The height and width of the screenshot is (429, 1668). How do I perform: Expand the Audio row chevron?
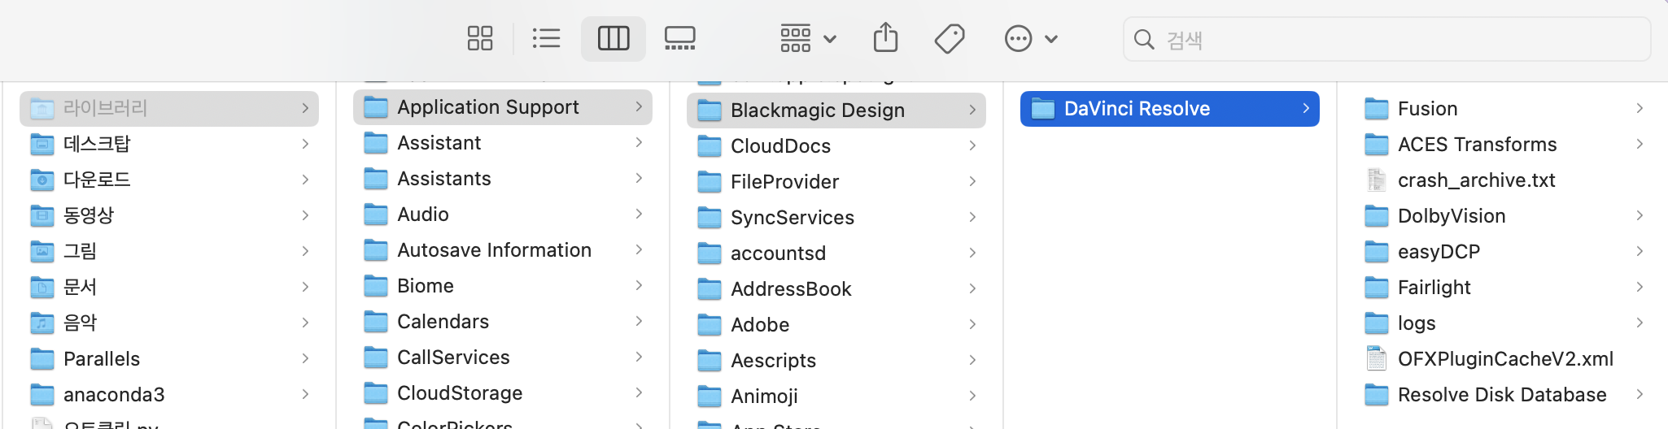[639, 214]
